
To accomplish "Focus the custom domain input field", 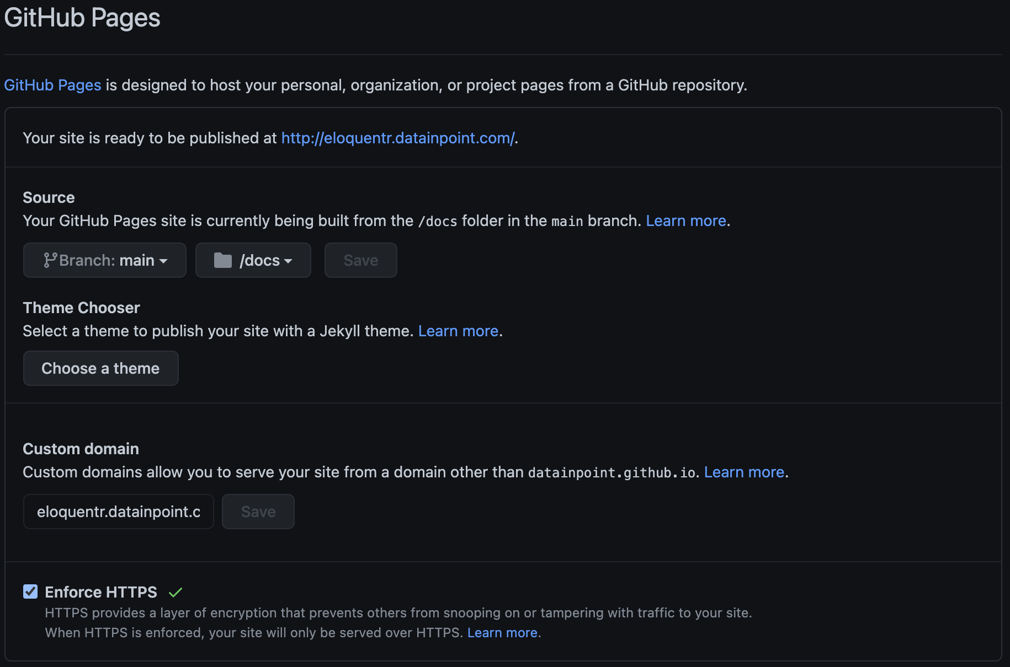I will (119, 512).
